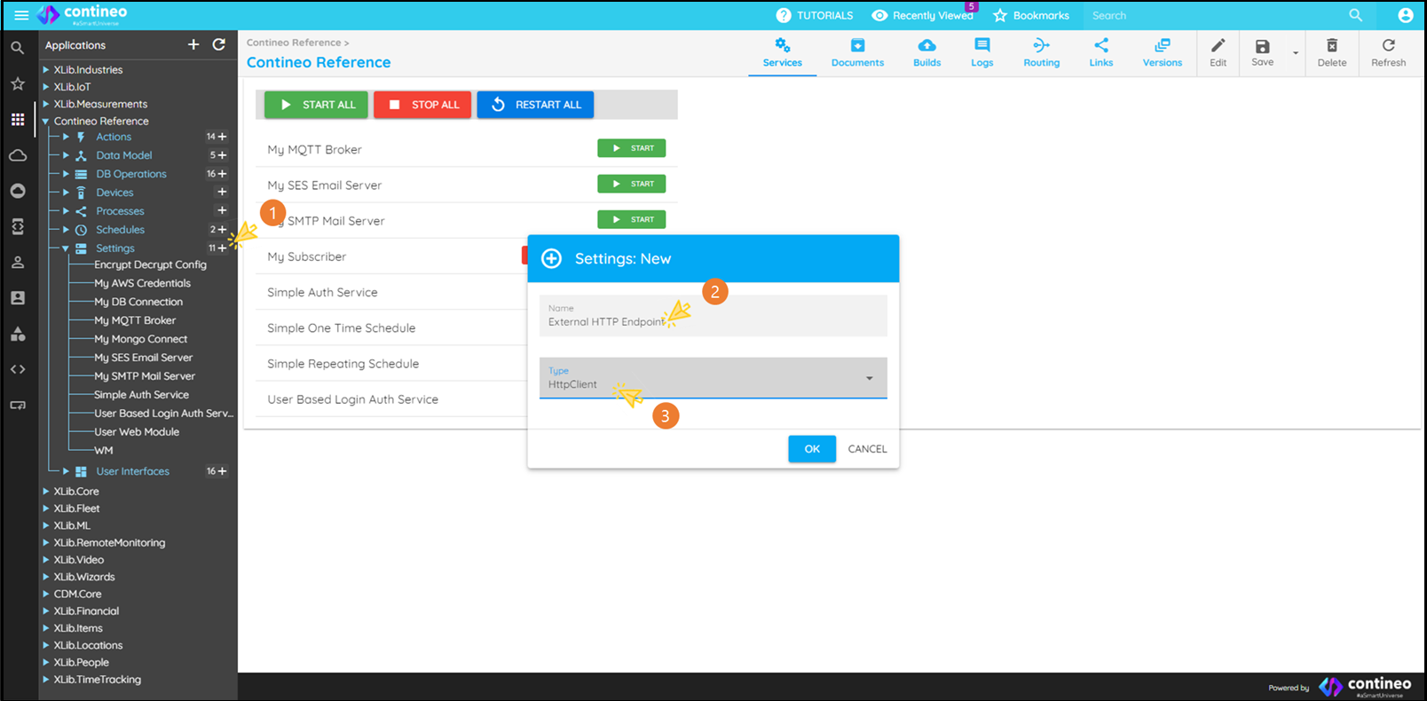Select My Mongo Connect setting
The width and height of the screenshot is (1427, 701).
140,339
